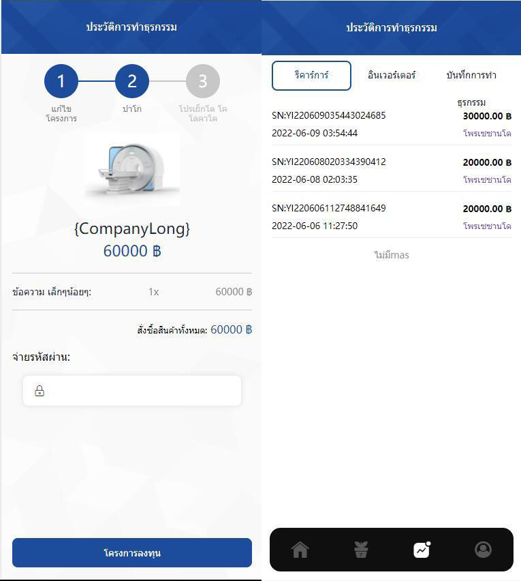This screenshot has width=521, height=581.
Task: Click the grey 60000 ฿ line item amount
Action: coord(234,292)
